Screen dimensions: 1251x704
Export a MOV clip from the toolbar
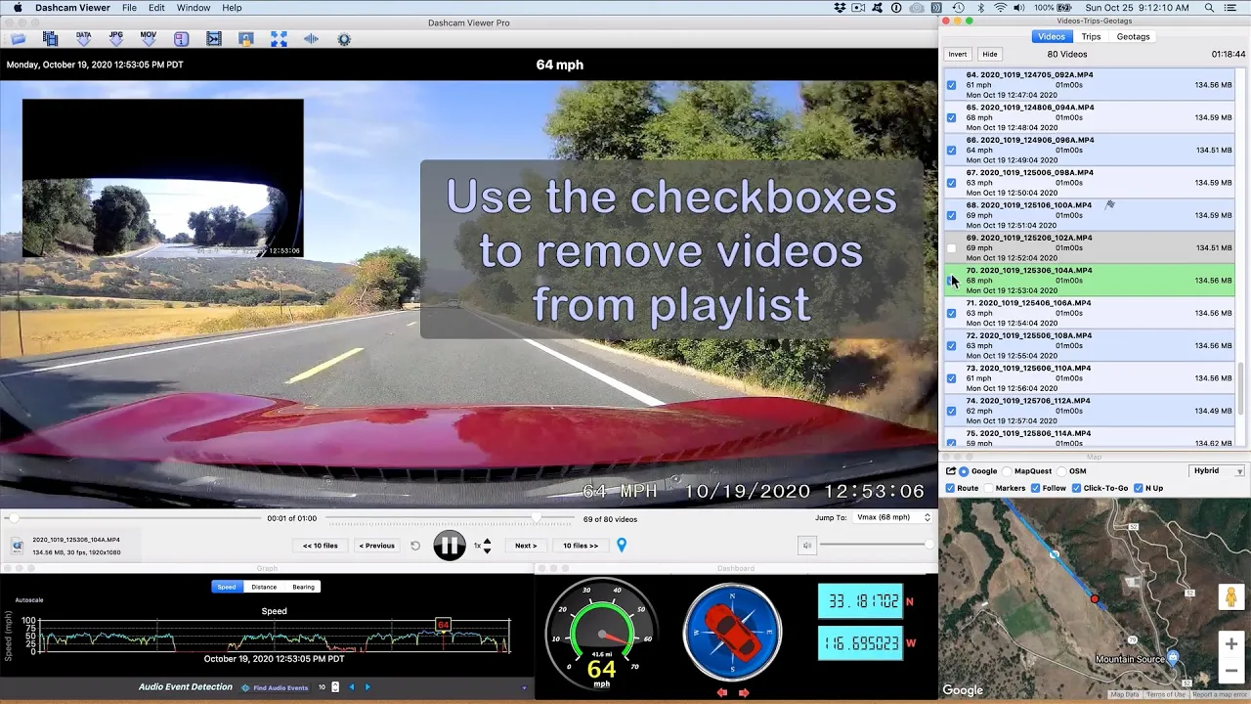149,39
